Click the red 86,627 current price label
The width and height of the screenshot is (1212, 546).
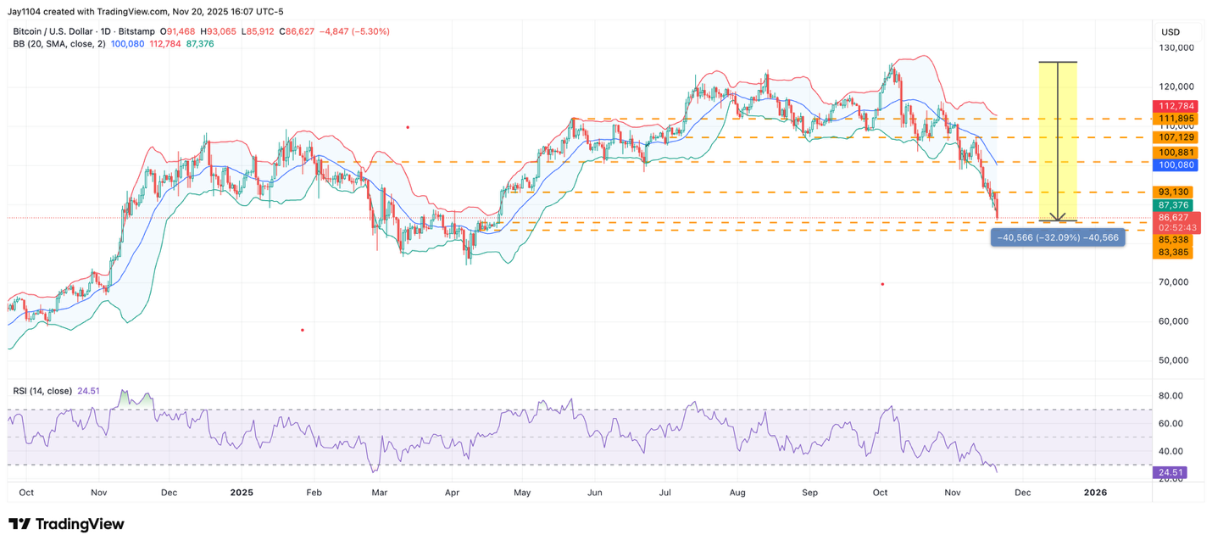point(1172,218)
